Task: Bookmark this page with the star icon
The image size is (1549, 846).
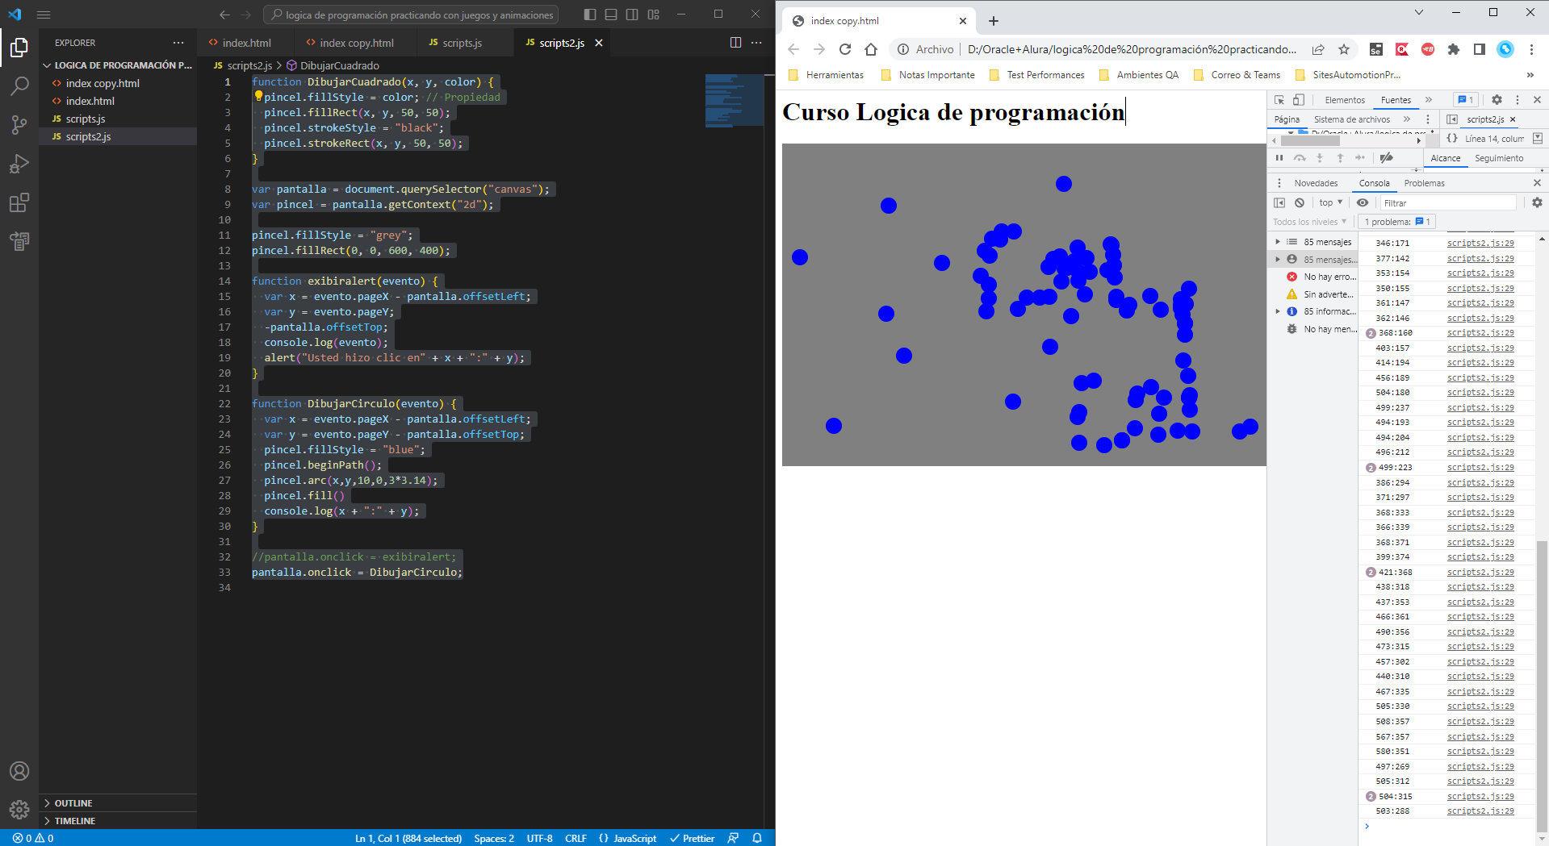Action: coord(1344,49)
